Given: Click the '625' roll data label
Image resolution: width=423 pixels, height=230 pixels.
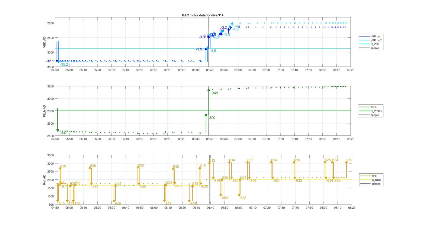Looking at the screenshot, I should tap(328, 160).
